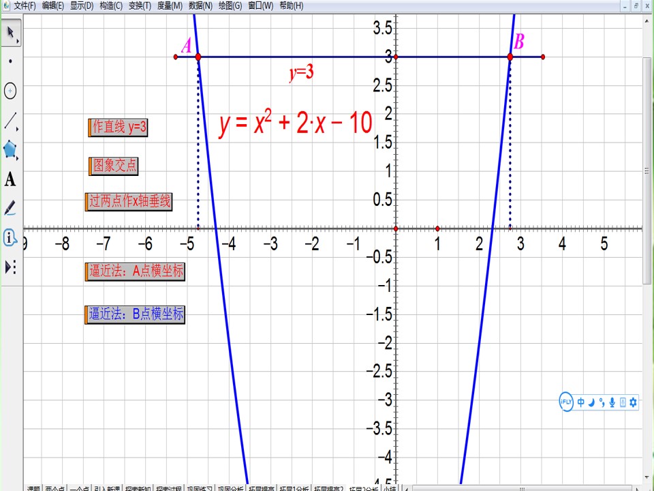
Task: Select the Compass circle tool
Action: pyautogui.click(x=10, y=91)
